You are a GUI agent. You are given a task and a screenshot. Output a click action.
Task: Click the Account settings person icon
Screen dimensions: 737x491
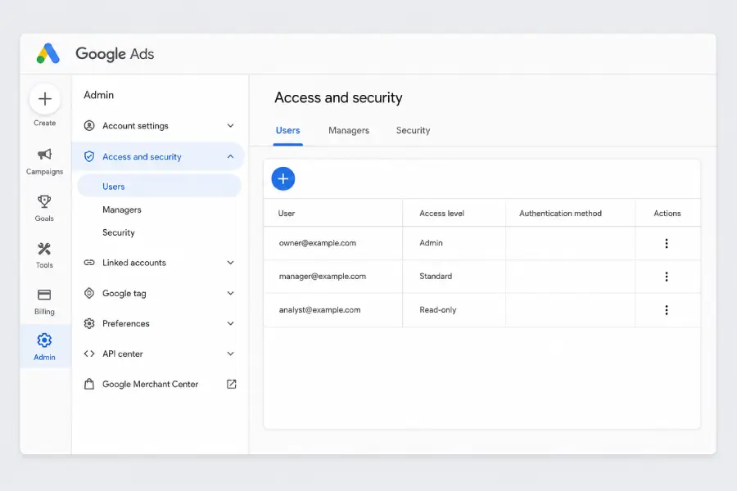pyautogui.click(x=88, y=125)
